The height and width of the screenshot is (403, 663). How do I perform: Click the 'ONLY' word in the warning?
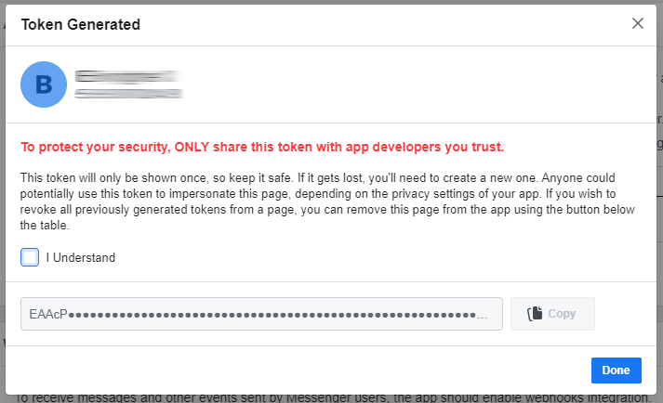point(192,147)
